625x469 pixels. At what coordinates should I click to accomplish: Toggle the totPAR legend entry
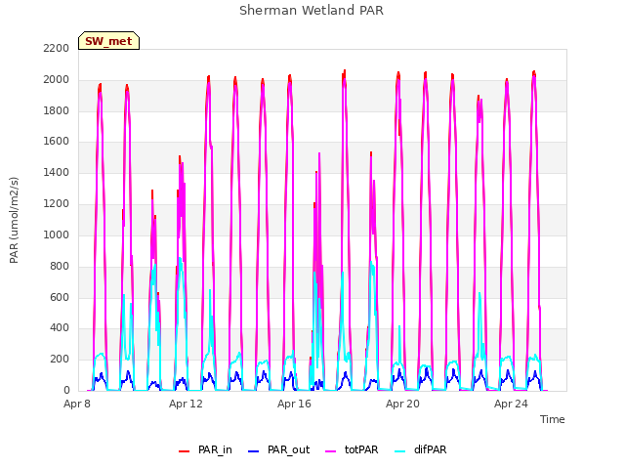click(x=352, y=449)
